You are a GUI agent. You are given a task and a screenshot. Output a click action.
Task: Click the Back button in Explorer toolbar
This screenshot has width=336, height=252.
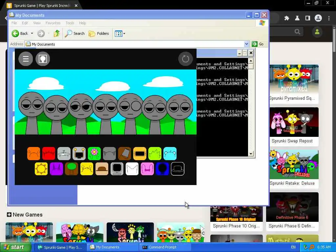point(20,33)
